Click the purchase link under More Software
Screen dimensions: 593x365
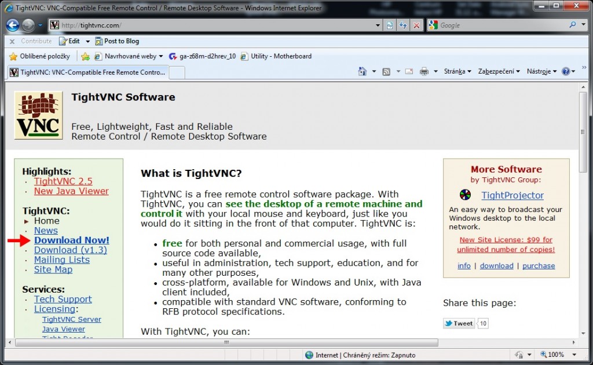(539, 265)
